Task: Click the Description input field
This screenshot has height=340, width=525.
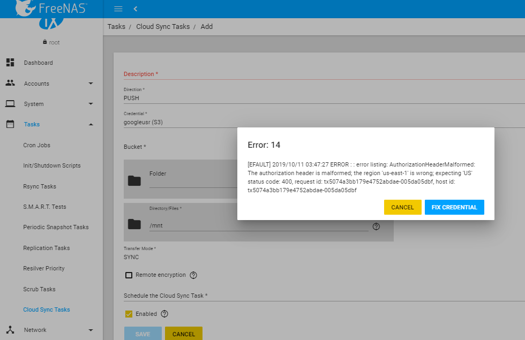Action: [324, 74]
